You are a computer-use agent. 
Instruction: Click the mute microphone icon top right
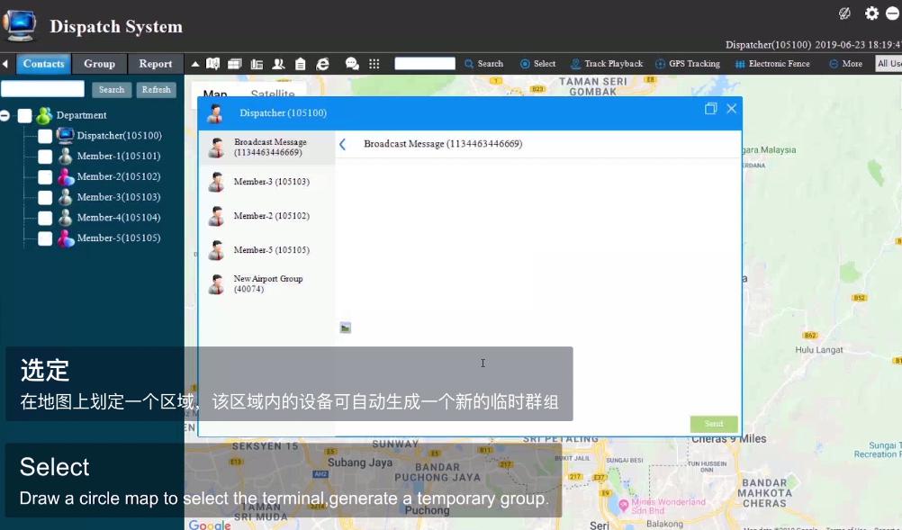[x=844, y=13]
